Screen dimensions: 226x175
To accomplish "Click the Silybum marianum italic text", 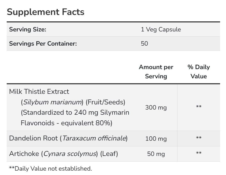I will pos(52,102).
